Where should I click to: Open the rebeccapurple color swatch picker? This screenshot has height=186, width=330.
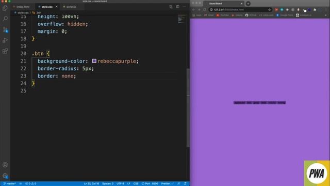click(x=94, y=61)
